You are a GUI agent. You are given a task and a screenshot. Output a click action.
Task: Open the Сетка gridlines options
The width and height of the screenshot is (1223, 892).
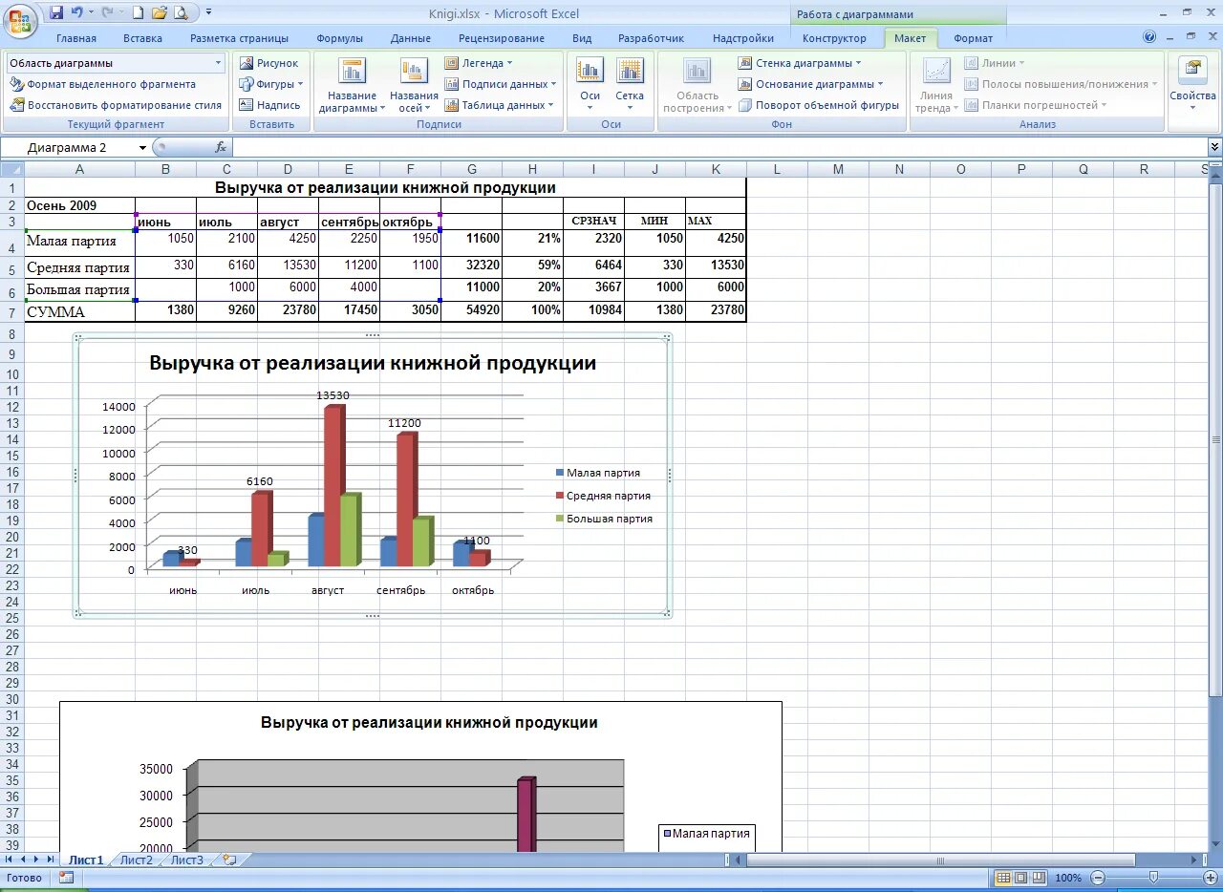(630, 85)
